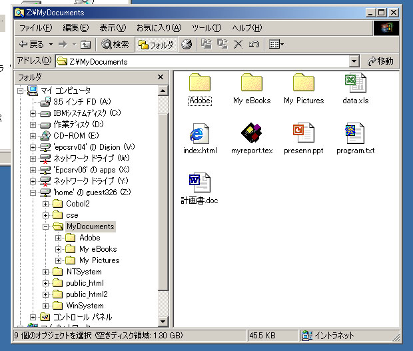Click the Explorer title bar system icon
Image resolution: width=413 pixels, height=351 pixels.
[19, 13]
